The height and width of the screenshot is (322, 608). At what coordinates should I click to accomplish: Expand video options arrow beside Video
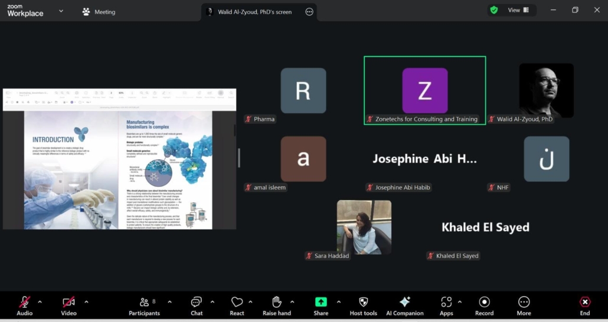click(86, 302)
